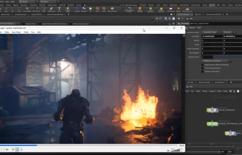The image size is (242, 155).
Task: Click the Shockwave shelf tool
Action: tap(171, 9)
